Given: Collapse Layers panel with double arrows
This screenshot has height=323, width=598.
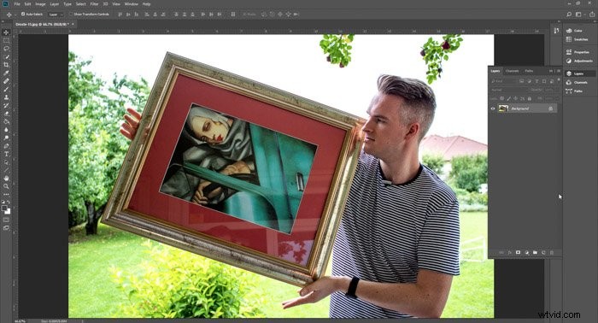Looking at the screenshot, I should [551, 71].
